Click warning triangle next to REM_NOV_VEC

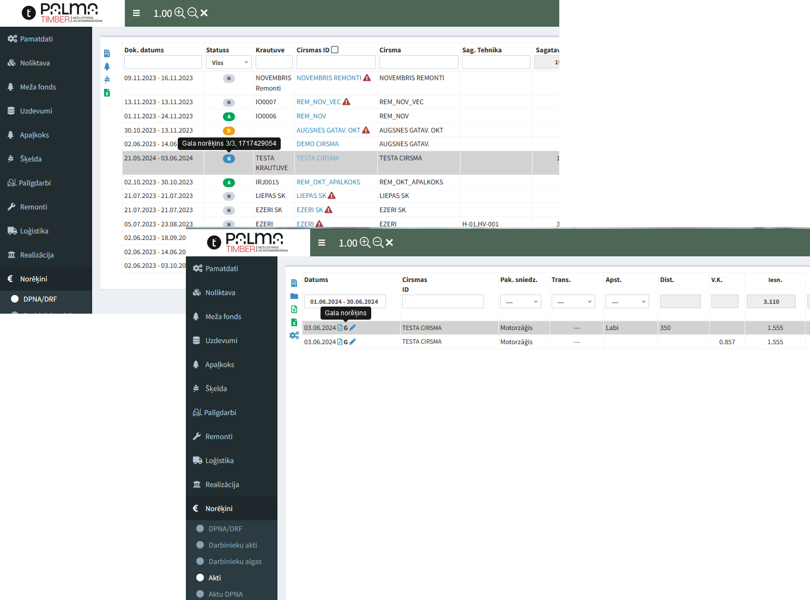(346, 102)
